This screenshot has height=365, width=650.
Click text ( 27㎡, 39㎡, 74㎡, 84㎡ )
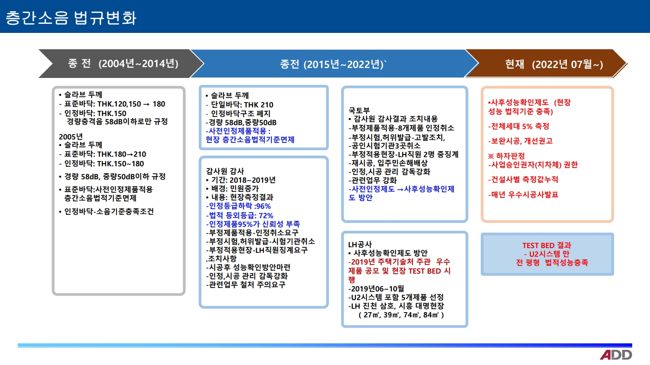[x=401, y=315]
